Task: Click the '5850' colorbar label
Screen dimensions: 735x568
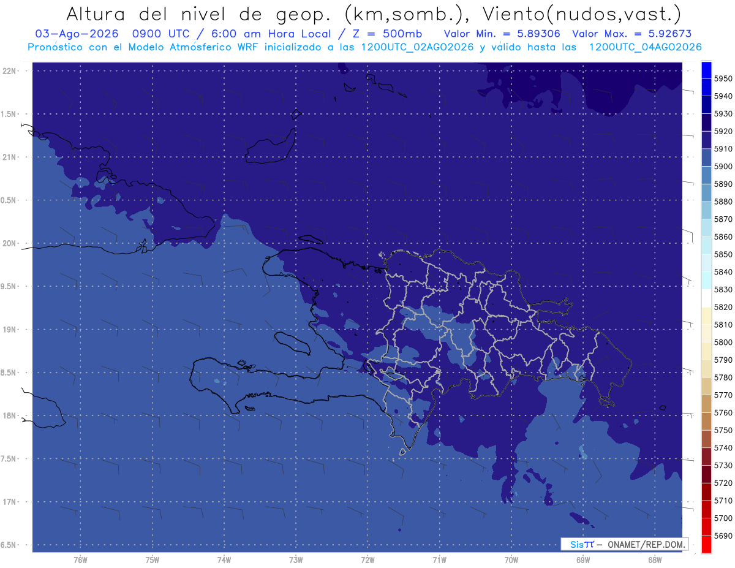Action: 723,254
